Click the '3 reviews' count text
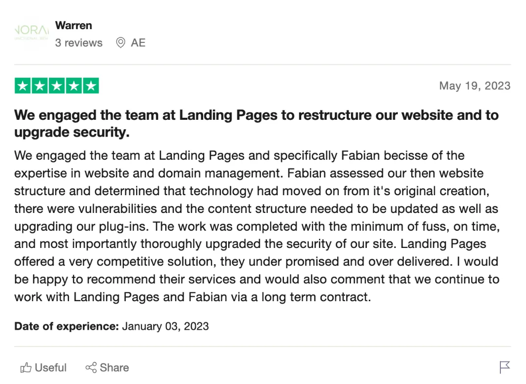 79,43
